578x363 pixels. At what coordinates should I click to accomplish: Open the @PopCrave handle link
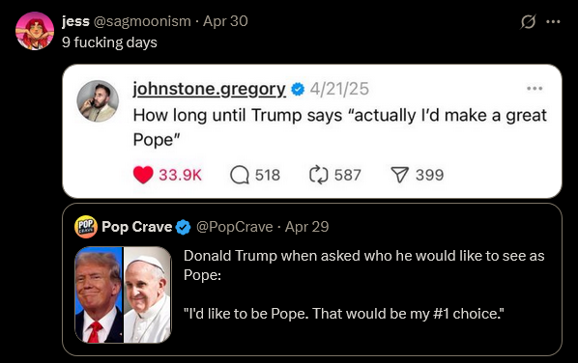(235, 227)
